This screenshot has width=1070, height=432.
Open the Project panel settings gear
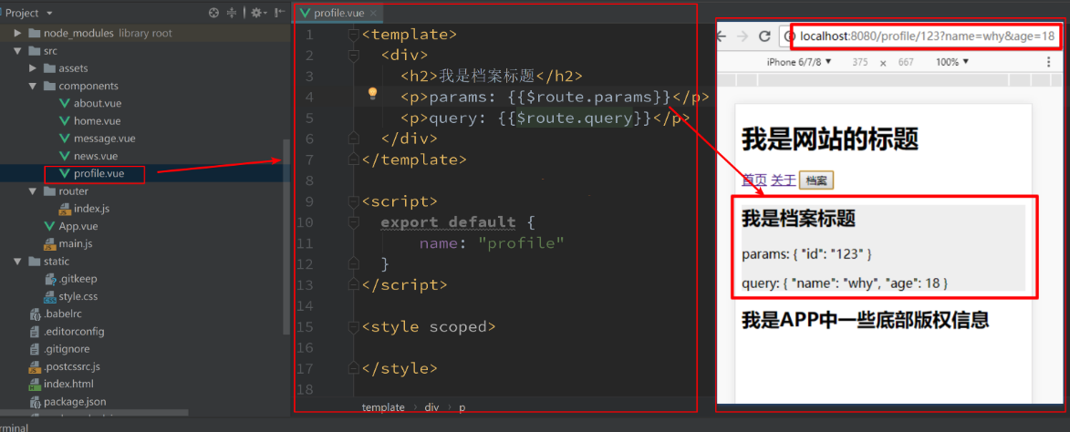point(258,13)
